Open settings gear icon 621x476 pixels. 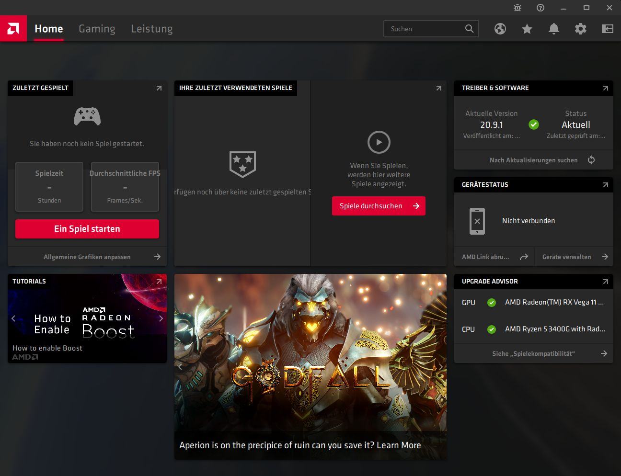581,29
